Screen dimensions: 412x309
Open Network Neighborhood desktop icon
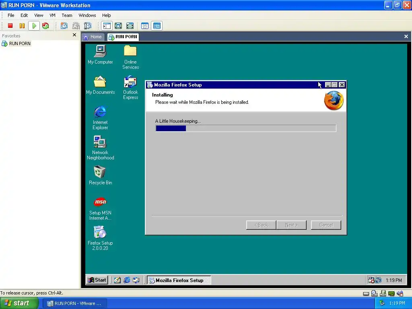click(100, 148)
